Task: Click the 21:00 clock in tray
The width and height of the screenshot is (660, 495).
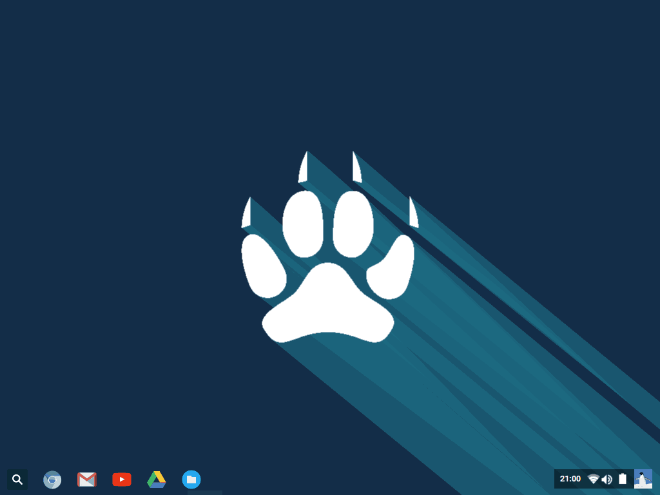Action: 570,479
